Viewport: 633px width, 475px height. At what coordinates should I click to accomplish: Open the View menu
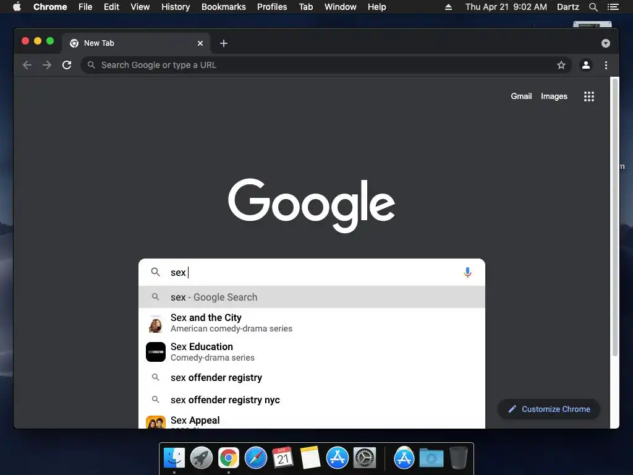[x=140, y=7]
